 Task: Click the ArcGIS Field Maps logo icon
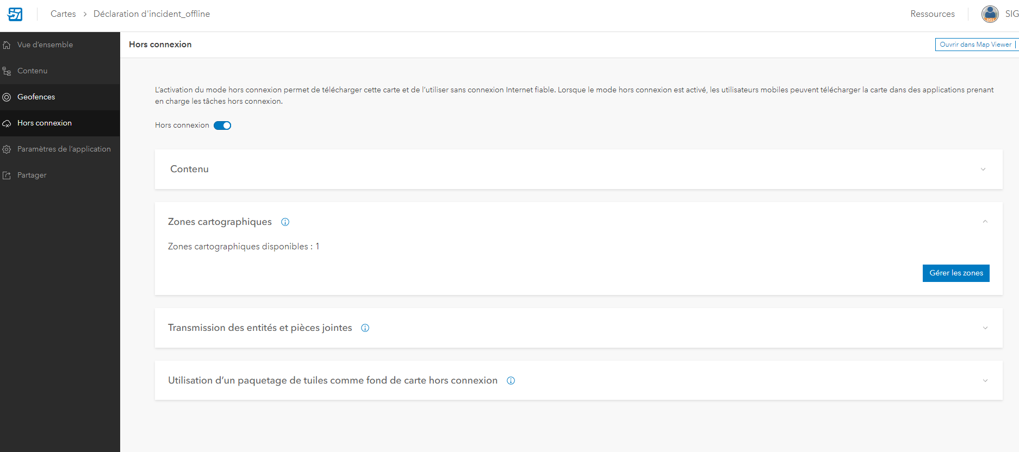pos(15,14)
